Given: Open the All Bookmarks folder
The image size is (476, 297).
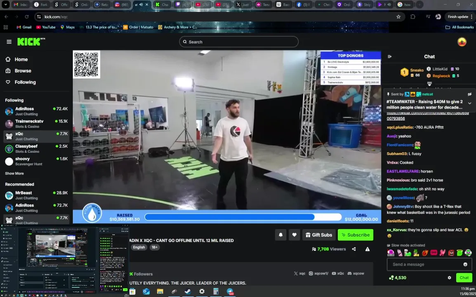Looking at the screenshot, I should (x=460, y=27).
